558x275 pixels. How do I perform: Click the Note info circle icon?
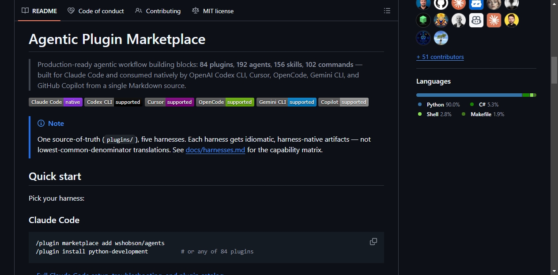41,123
